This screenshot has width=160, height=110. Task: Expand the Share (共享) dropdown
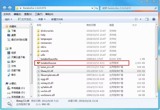[x=42, y=19]
